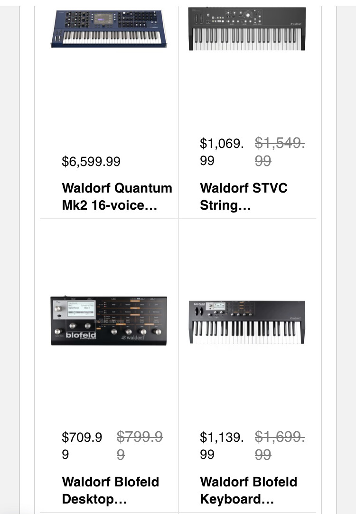Open the Waldorf Blofeld Keyboard title link
The width and height of the screenshot is (356, 514).
[x=248, y=490]
